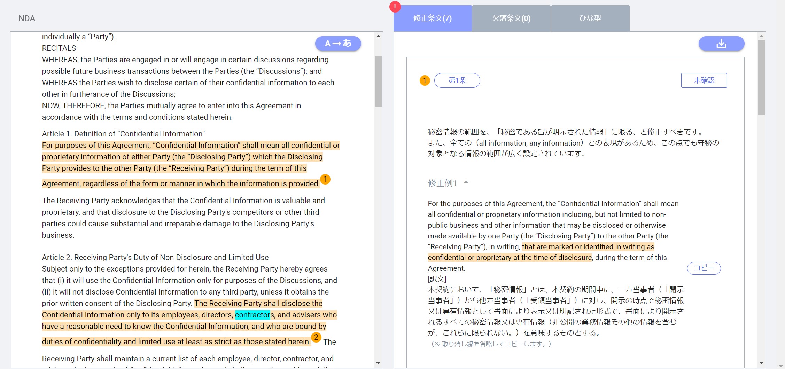Click the NDA document title
This screenshot has height=369, width=785.
[x=27, y=18]
